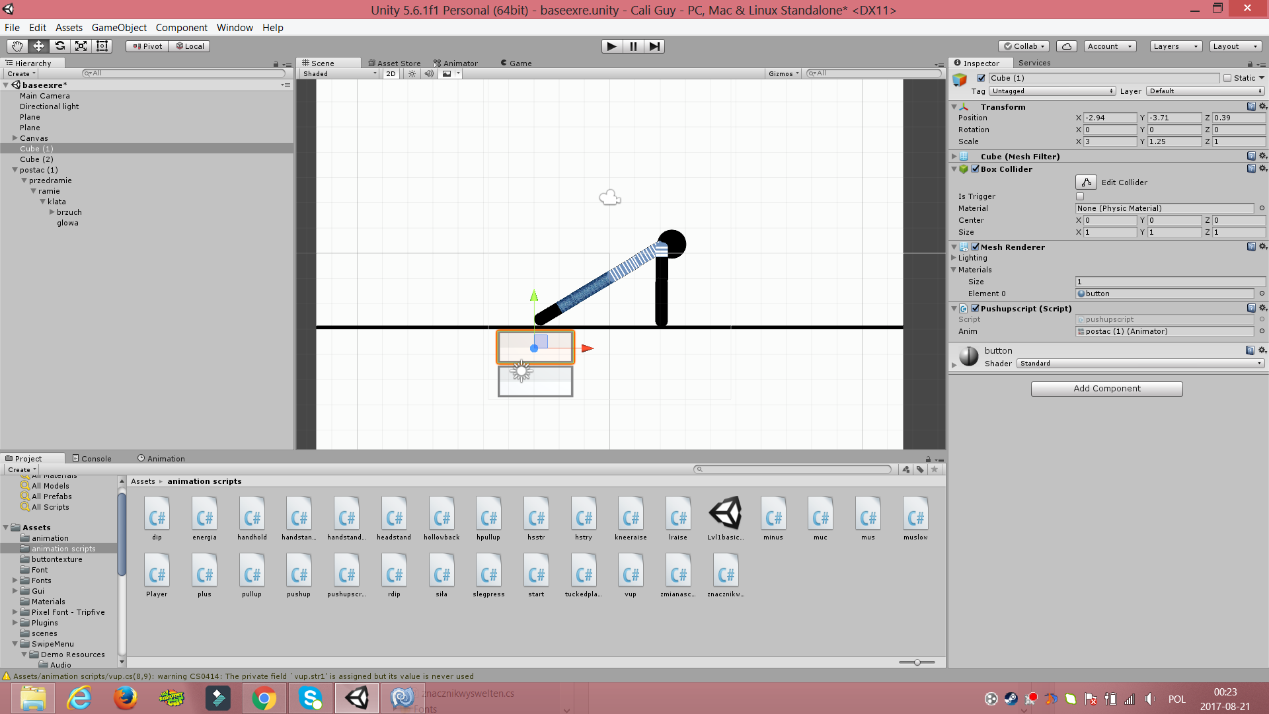Expand the Lighting section
The width and height of the screenshot is (1269, 714).
coord(954,258)
